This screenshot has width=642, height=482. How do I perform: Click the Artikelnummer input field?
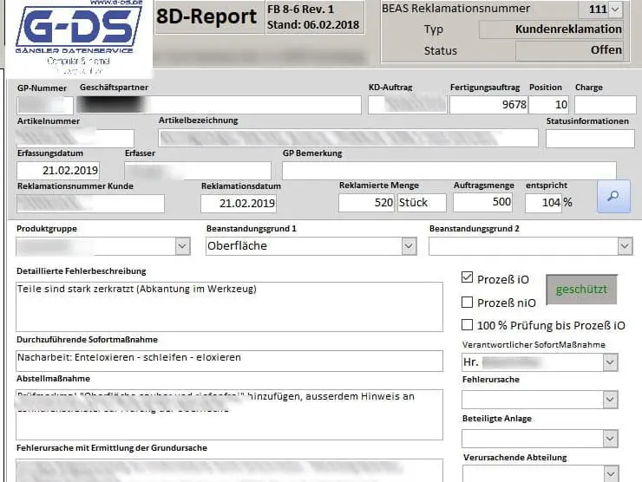tap(75, 139)
